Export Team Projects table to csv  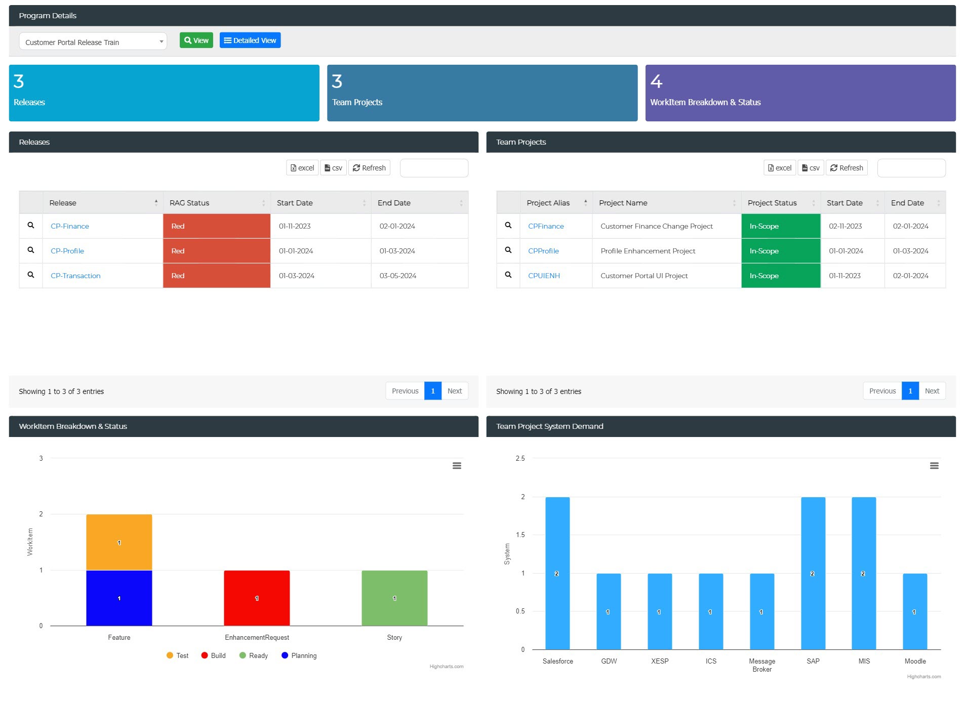(811, 168)
